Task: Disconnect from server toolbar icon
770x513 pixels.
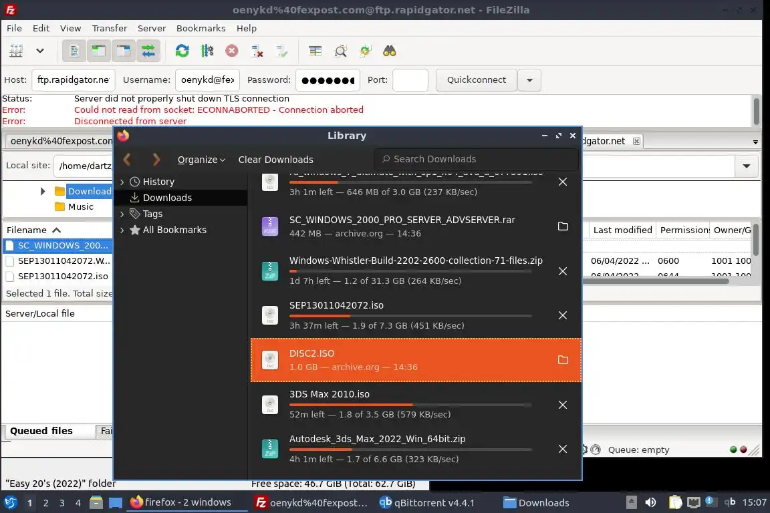Action: click(x=257, y=51)
